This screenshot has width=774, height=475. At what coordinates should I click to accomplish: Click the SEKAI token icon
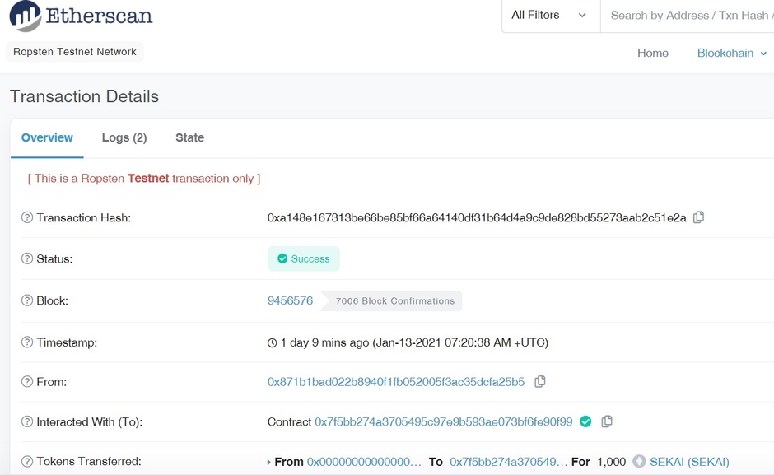tap(639, 462)
